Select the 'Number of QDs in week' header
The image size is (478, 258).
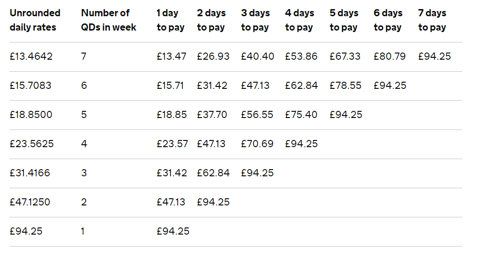tap(109, 20)
